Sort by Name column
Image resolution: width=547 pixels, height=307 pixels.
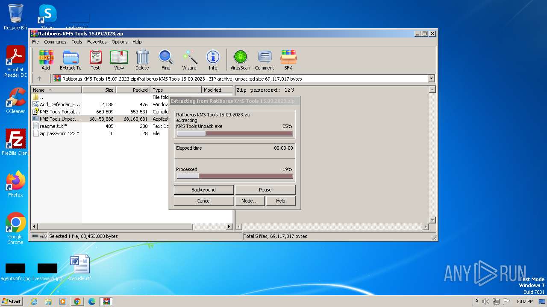tap(56, 90)
